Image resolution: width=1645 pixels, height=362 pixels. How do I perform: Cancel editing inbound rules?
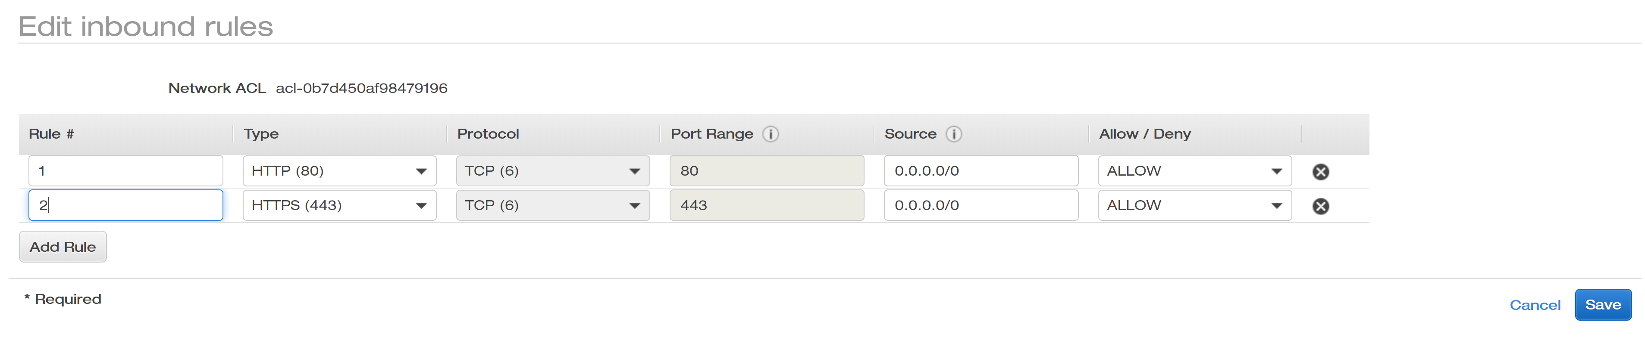1534,305
